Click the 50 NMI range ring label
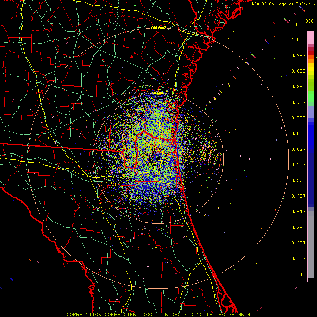This screenshot has height=317, width=317. (158, 93)
